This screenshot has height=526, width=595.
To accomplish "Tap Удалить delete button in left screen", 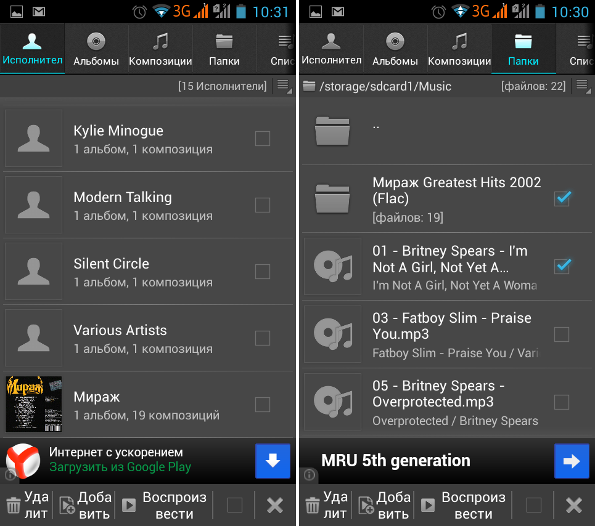I will click(x=27, y=505).
